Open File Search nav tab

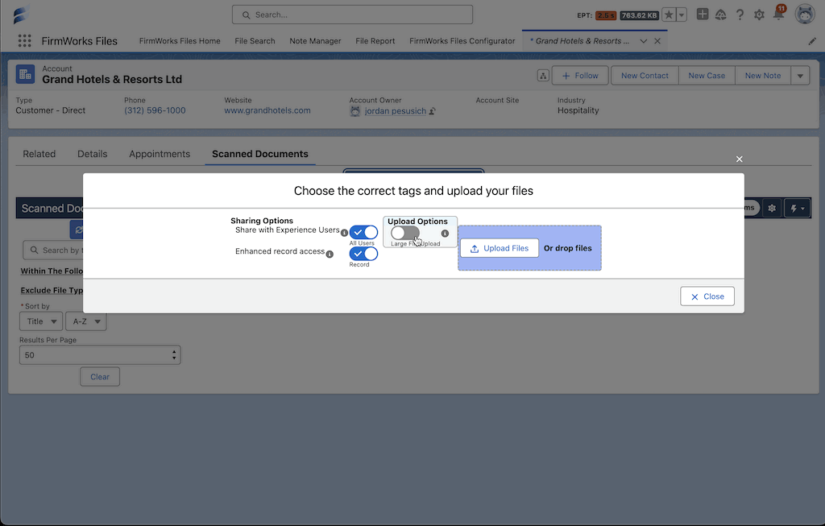[x=255, y=41]
